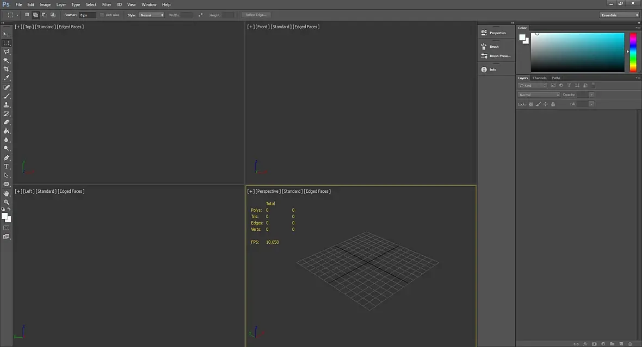This screenshot has height=347, width=642.
Task: Choose the Zoom tool
Action: (x=7, y=202)
